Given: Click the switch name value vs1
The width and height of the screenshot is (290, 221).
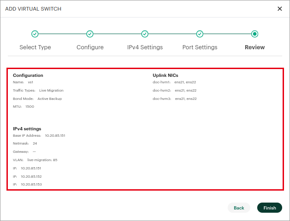Looking at the screenshot, I should (30, 82).
